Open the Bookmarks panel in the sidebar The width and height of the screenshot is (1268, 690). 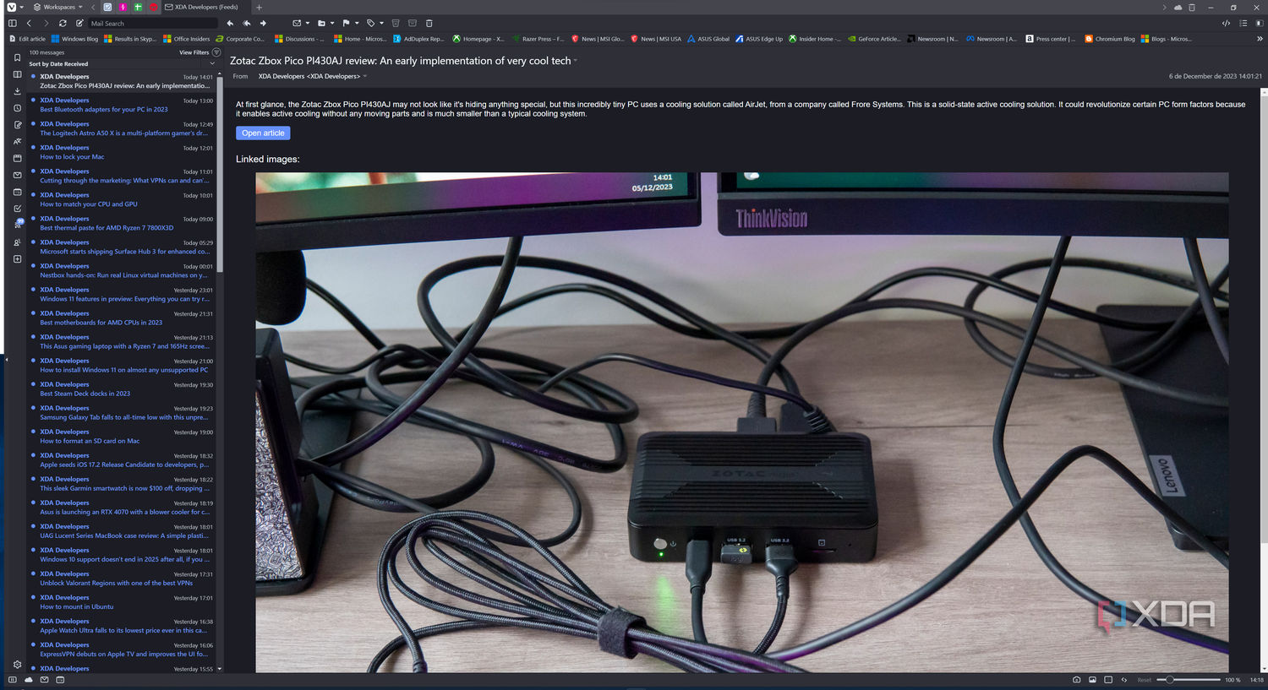(17, 57)
